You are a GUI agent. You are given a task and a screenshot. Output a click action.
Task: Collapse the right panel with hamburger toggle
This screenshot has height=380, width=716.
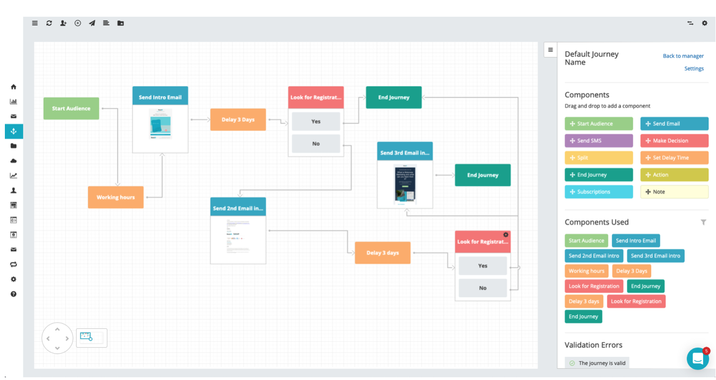(x=550, y=50)
